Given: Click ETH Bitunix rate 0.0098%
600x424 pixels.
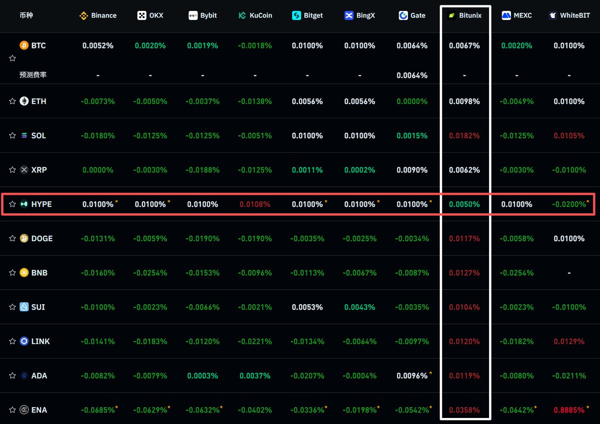Looking at the screenshot, I should [464, 101].
